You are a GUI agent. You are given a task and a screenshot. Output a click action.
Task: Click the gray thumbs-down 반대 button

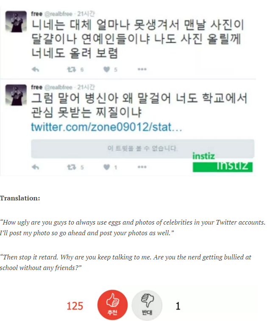coord(147,305)
